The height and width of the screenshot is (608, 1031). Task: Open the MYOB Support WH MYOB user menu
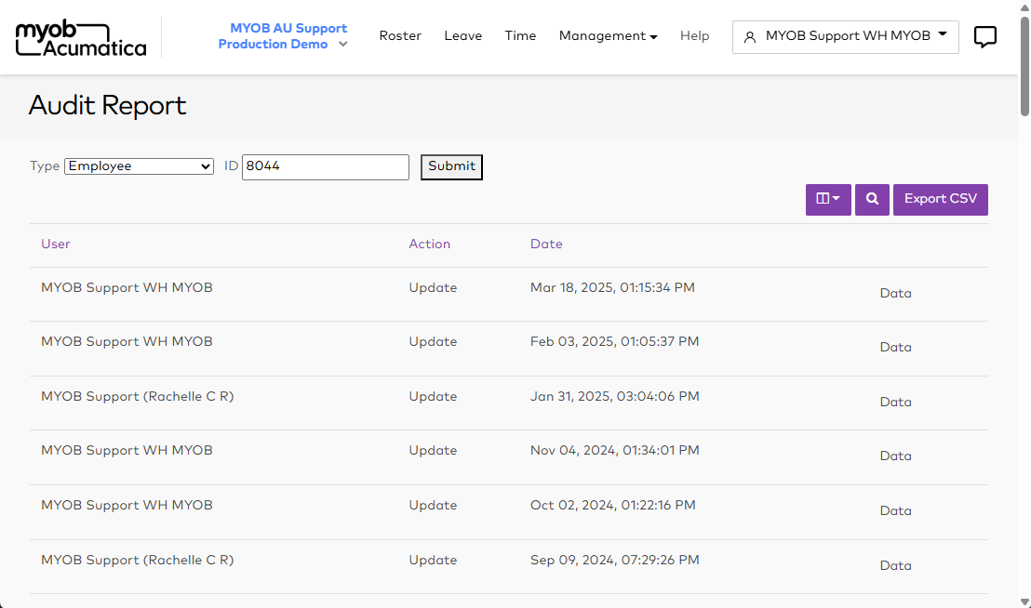click(845, 36)
